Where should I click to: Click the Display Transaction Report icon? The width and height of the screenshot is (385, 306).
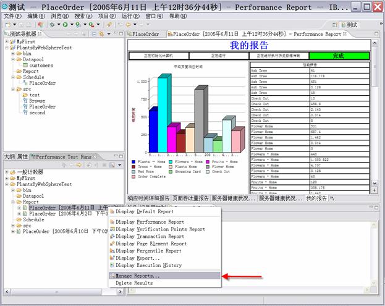[x=112, y=236]
